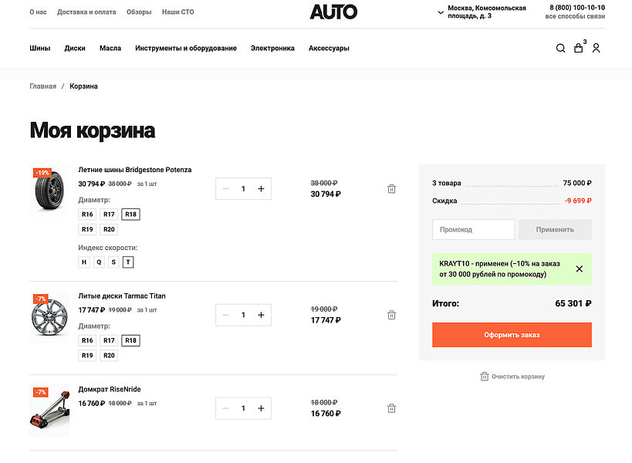Open the Bridgestone tire product thumbnail
This screenshot has height=463, width=632.
(x=49, y=191)
